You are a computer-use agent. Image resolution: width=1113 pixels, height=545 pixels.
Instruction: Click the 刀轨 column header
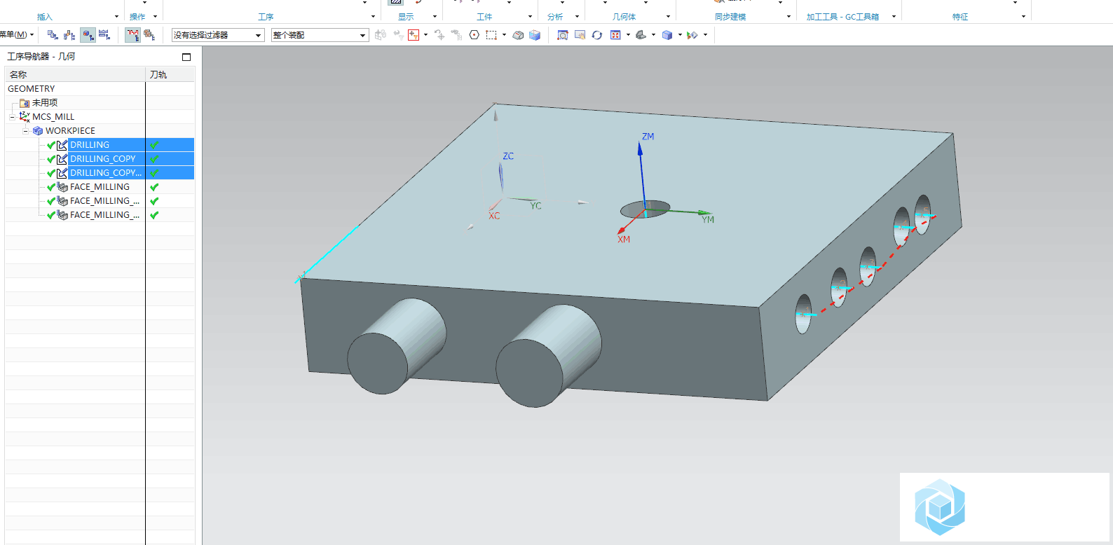(x=170, y=74)
